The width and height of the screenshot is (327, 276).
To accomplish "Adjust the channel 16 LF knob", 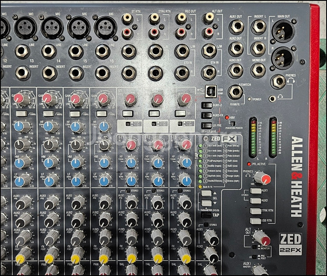I will click(105, 180).
